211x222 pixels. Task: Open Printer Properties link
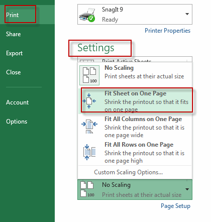point(167,31)
